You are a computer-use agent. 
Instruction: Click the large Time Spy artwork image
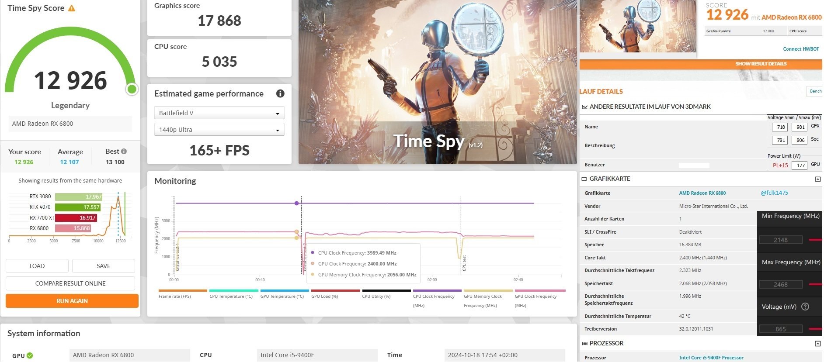tap(438, 82)
